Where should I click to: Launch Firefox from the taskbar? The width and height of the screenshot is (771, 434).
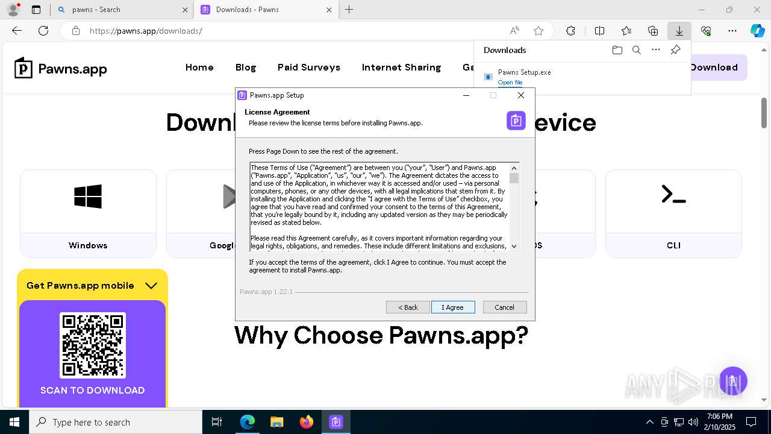307,422
